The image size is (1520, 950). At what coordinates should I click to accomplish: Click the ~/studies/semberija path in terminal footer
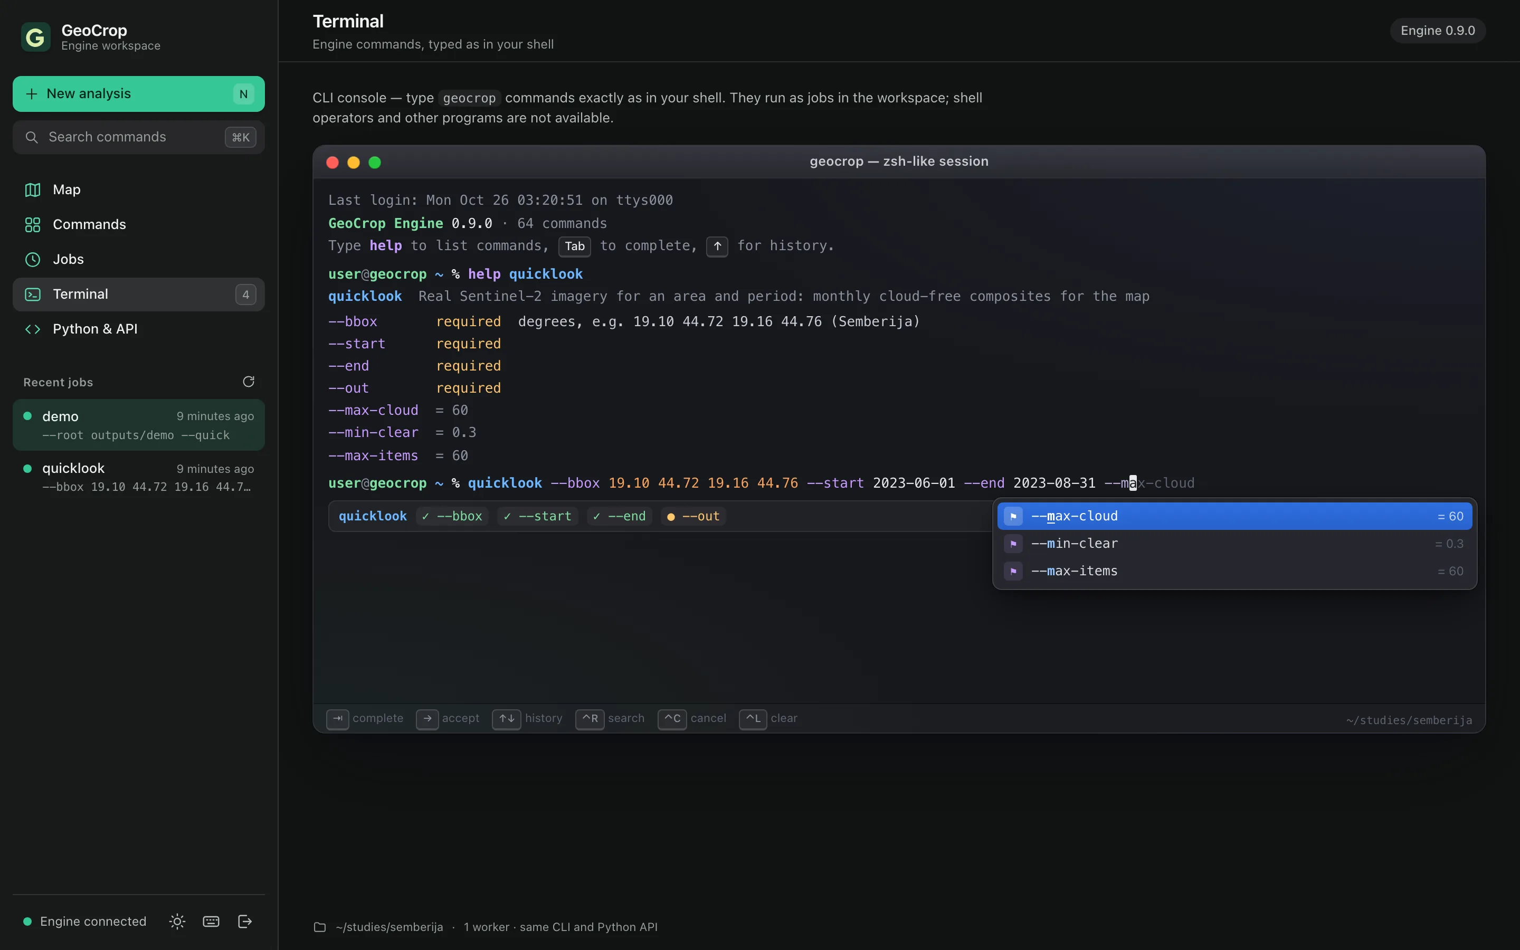coord(1409,720)
